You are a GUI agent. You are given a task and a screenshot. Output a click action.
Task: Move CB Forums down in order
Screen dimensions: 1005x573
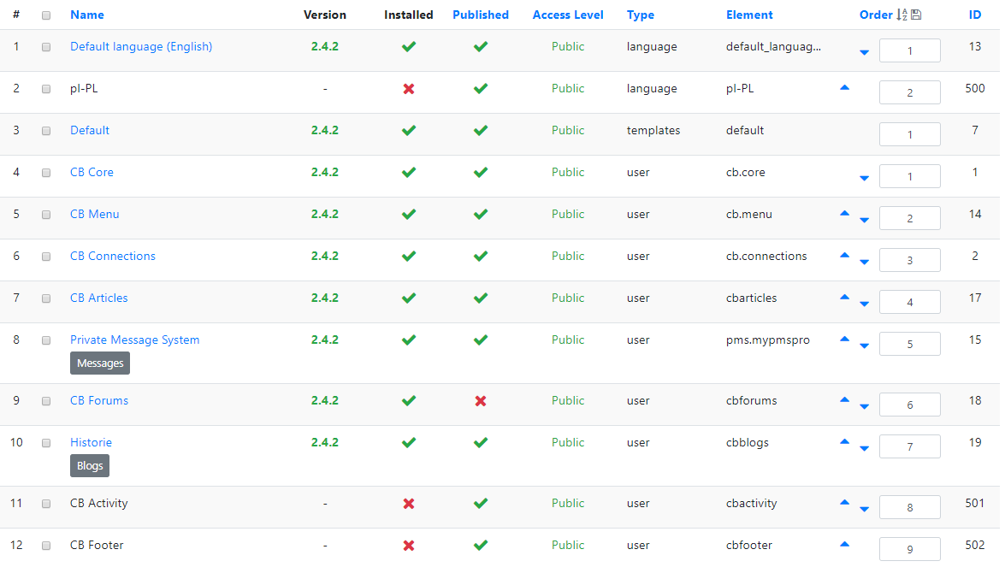tap(864, 407)
